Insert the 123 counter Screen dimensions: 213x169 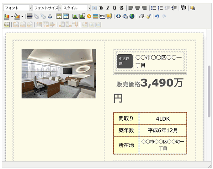coord(102,16)
